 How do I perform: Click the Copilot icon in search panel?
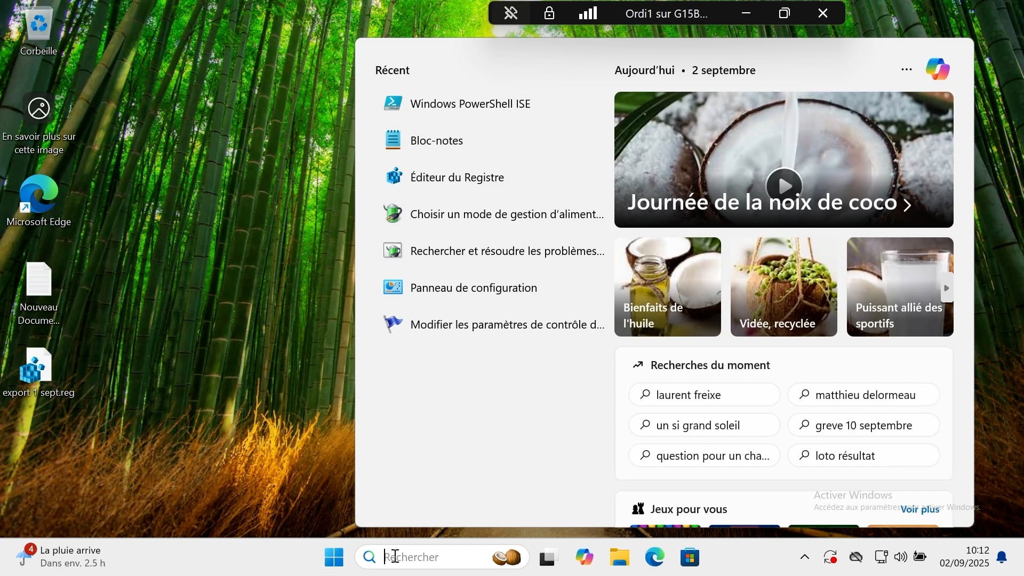[937, 69]
